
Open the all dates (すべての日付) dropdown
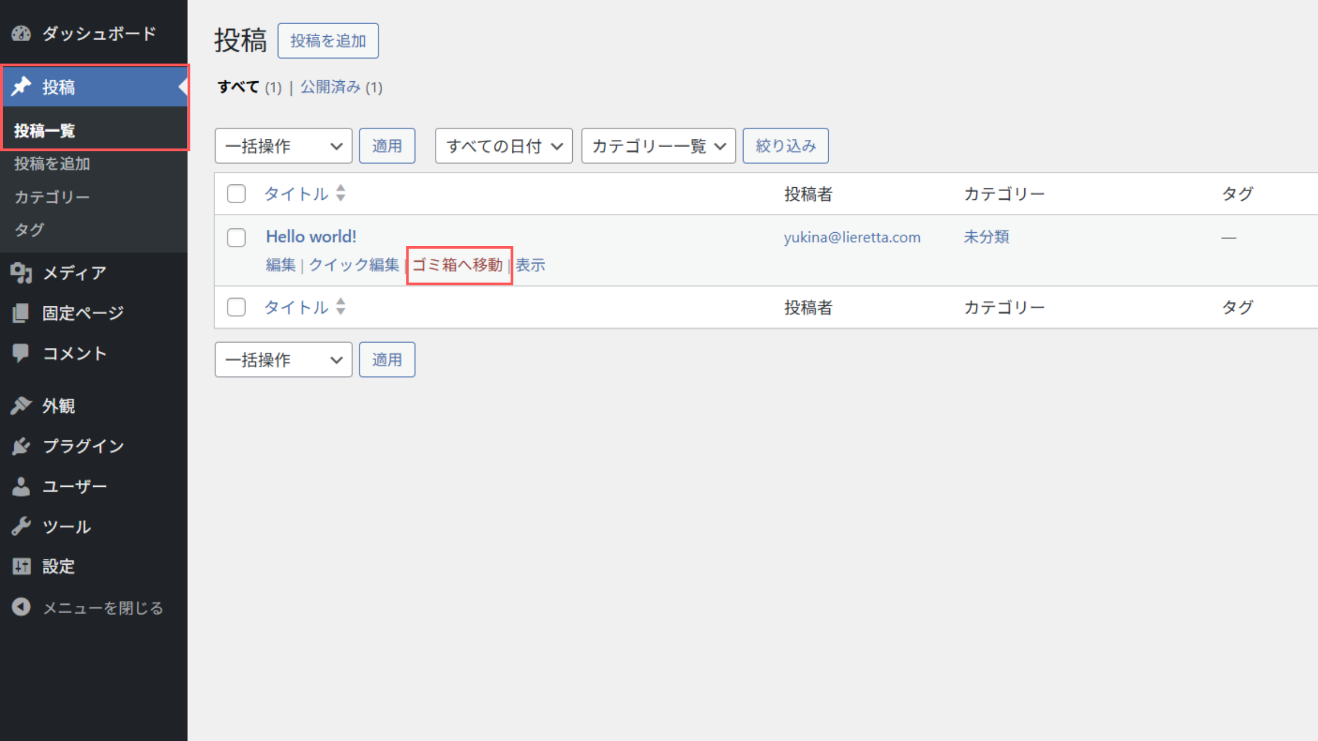504,146
